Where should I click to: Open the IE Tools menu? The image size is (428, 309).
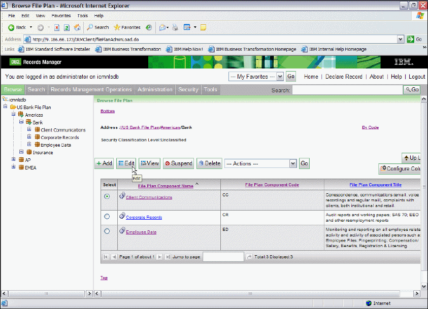(x=82, y=16)
